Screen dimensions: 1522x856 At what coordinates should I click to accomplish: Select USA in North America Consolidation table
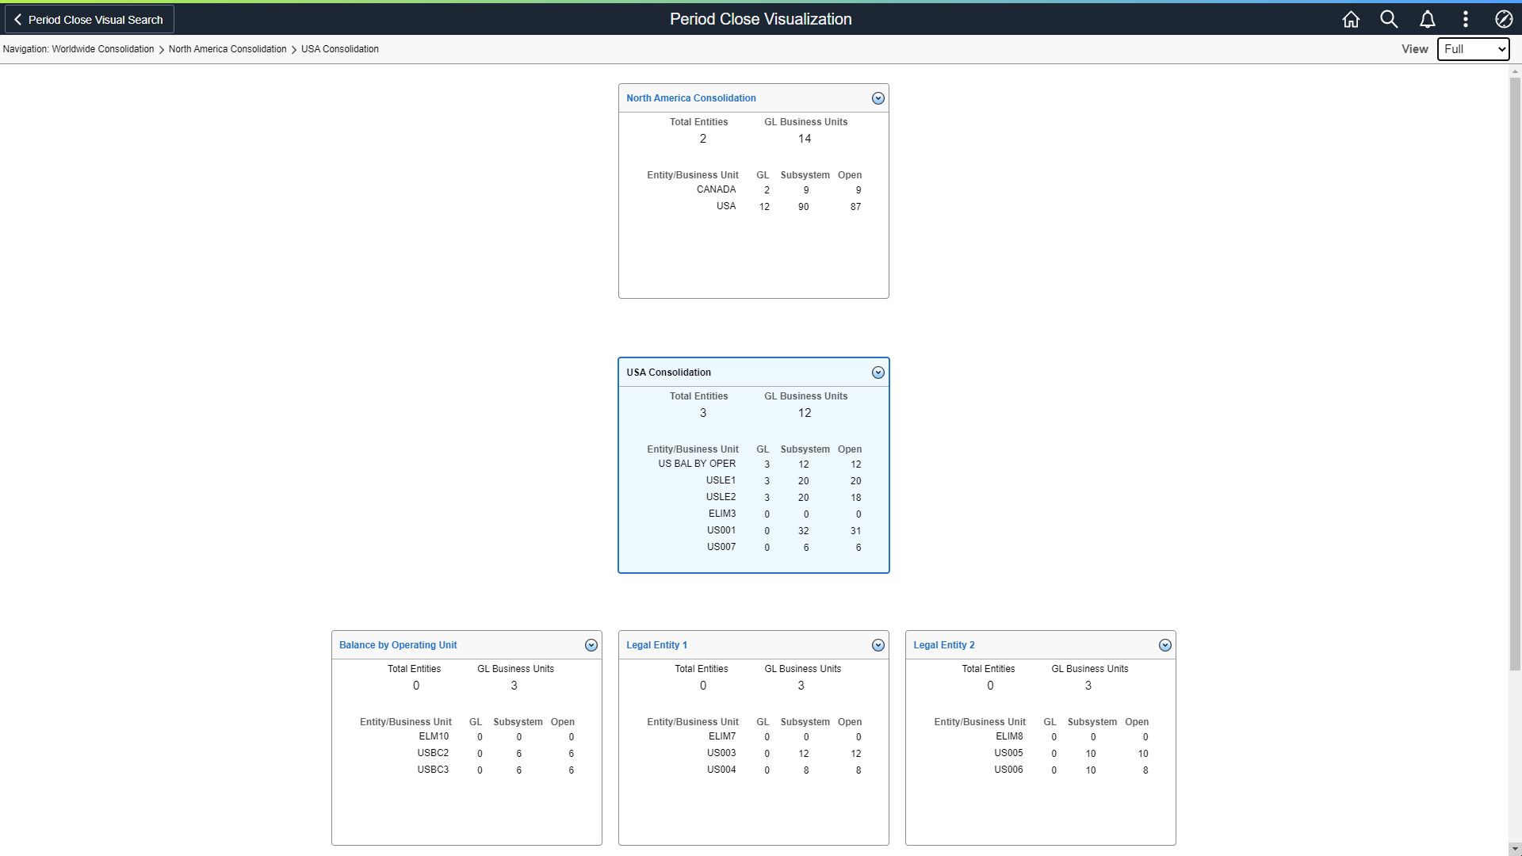(726, 206)
